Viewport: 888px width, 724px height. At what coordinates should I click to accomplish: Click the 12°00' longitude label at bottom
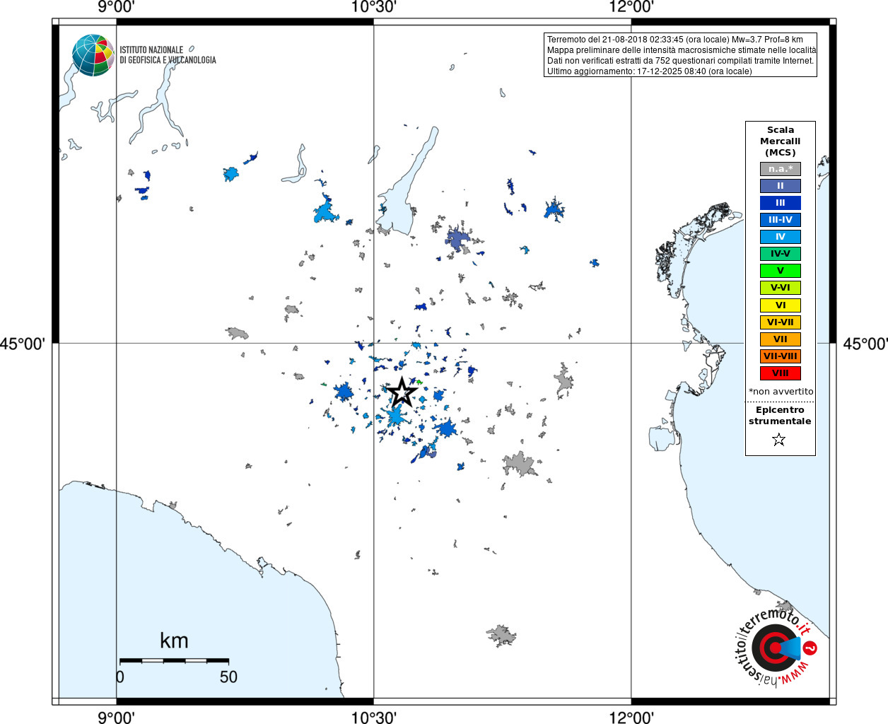pyautogui.click(x=631, y=717)
